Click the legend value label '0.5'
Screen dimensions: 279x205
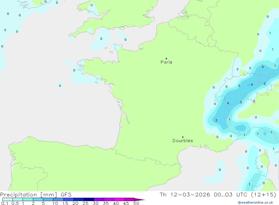[x=15, y=203]
